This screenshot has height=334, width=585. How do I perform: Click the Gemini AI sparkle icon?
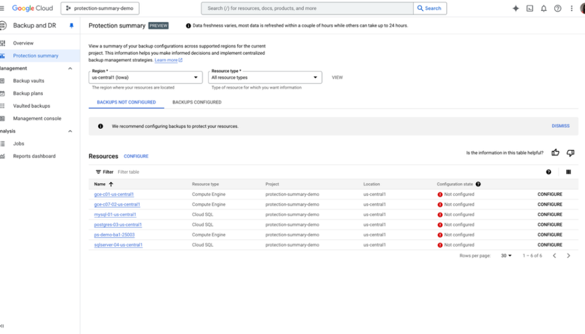[x=516, y=9]
